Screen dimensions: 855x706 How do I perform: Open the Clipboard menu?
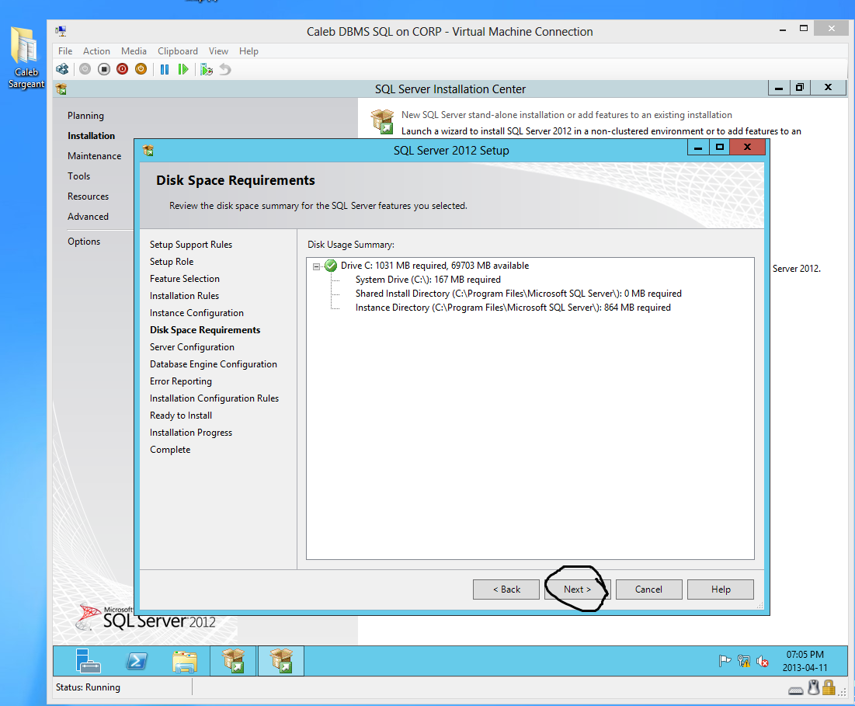pos(178,50)
